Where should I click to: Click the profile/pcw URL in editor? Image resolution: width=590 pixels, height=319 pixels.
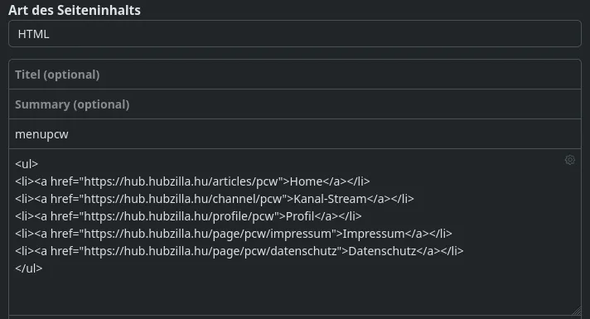181,216
